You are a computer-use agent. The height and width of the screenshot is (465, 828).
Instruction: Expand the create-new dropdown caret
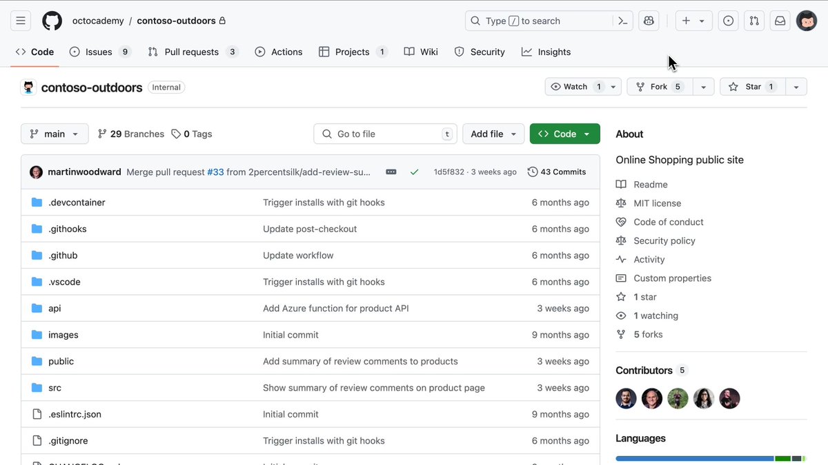(702, 21)
